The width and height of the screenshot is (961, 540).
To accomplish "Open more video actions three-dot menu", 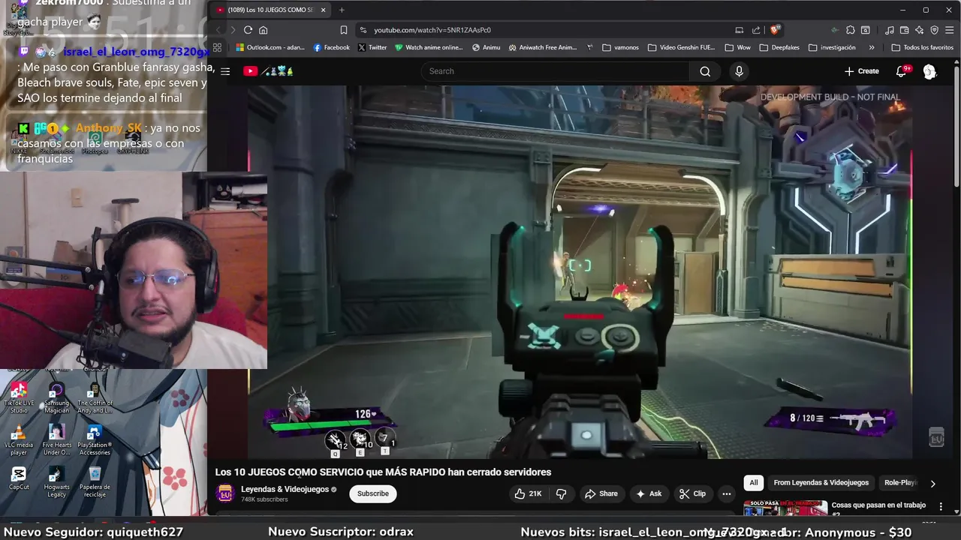I will (726, 493).
